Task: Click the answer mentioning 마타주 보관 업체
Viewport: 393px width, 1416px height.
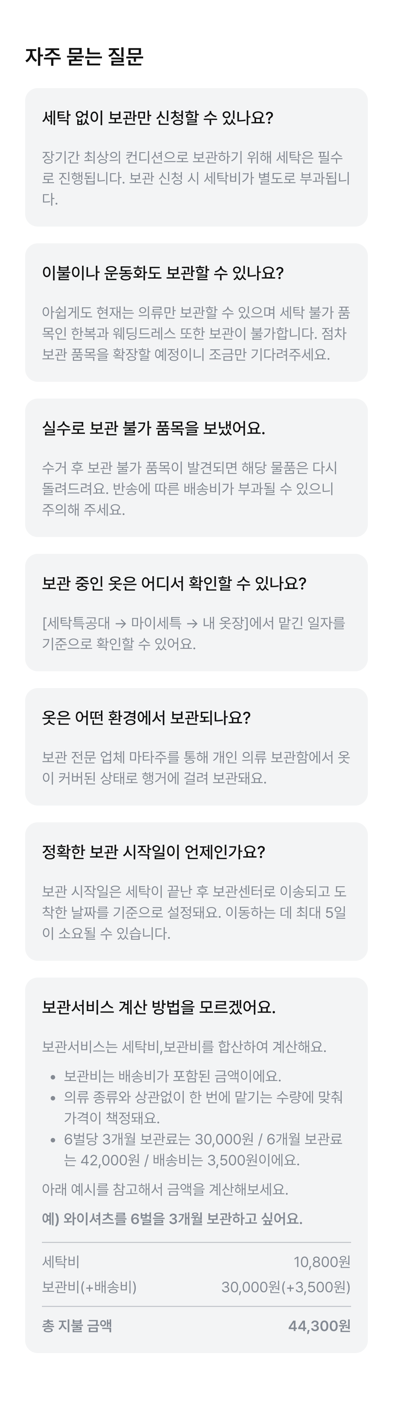Action: coord(195,767)
